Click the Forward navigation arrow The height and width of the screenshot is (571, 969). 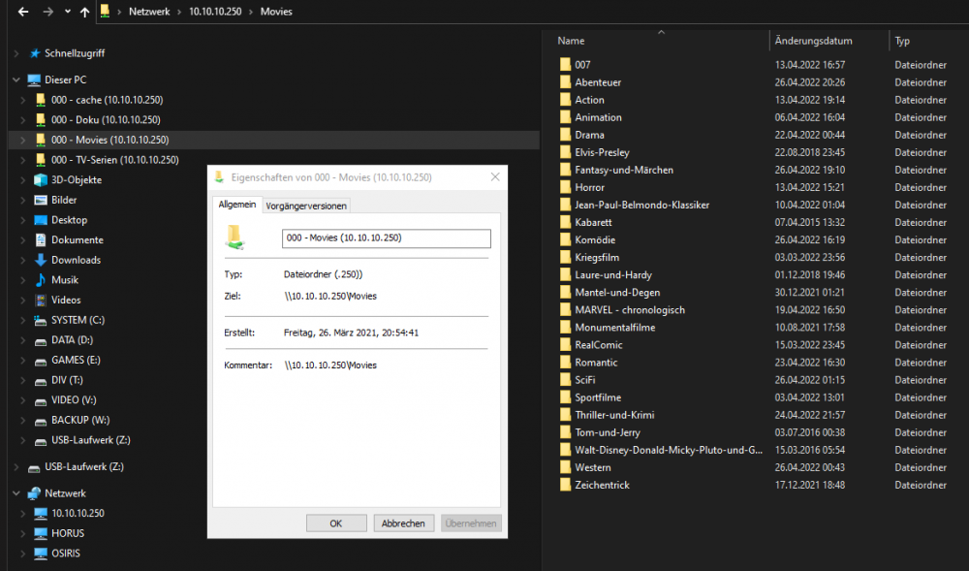tap(47, 12)
